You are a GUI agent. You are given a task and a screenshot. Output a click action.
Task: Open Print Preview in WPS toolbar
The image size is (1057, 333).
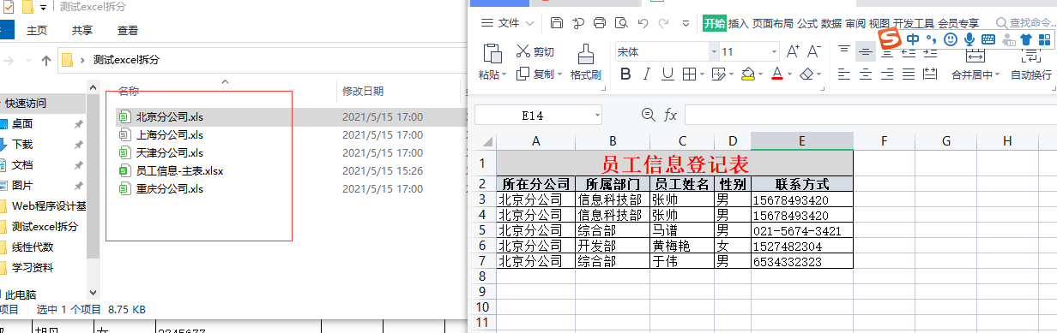click(x=621, y=23)
